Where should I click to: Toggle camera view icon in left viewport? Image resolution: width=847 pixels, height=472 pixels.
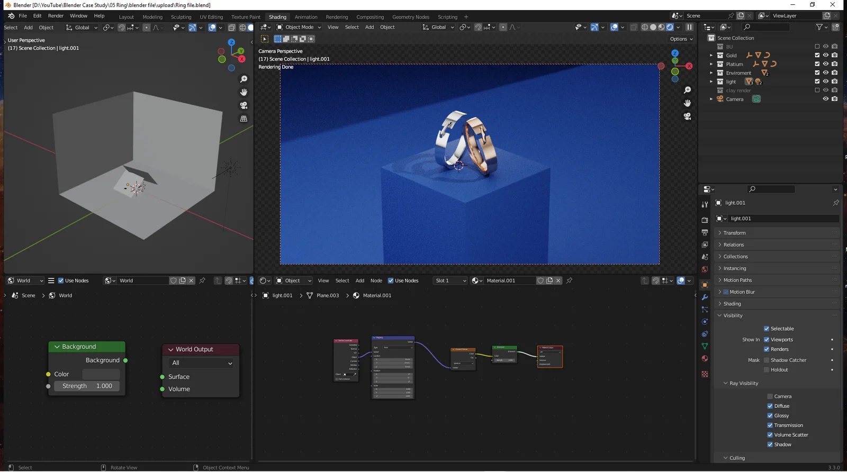[244, 105]
